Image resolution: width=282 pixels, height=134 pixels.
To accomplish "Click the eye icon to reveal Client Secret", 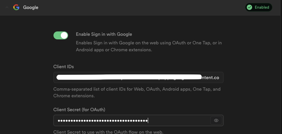I will click(x=216, y=120).
